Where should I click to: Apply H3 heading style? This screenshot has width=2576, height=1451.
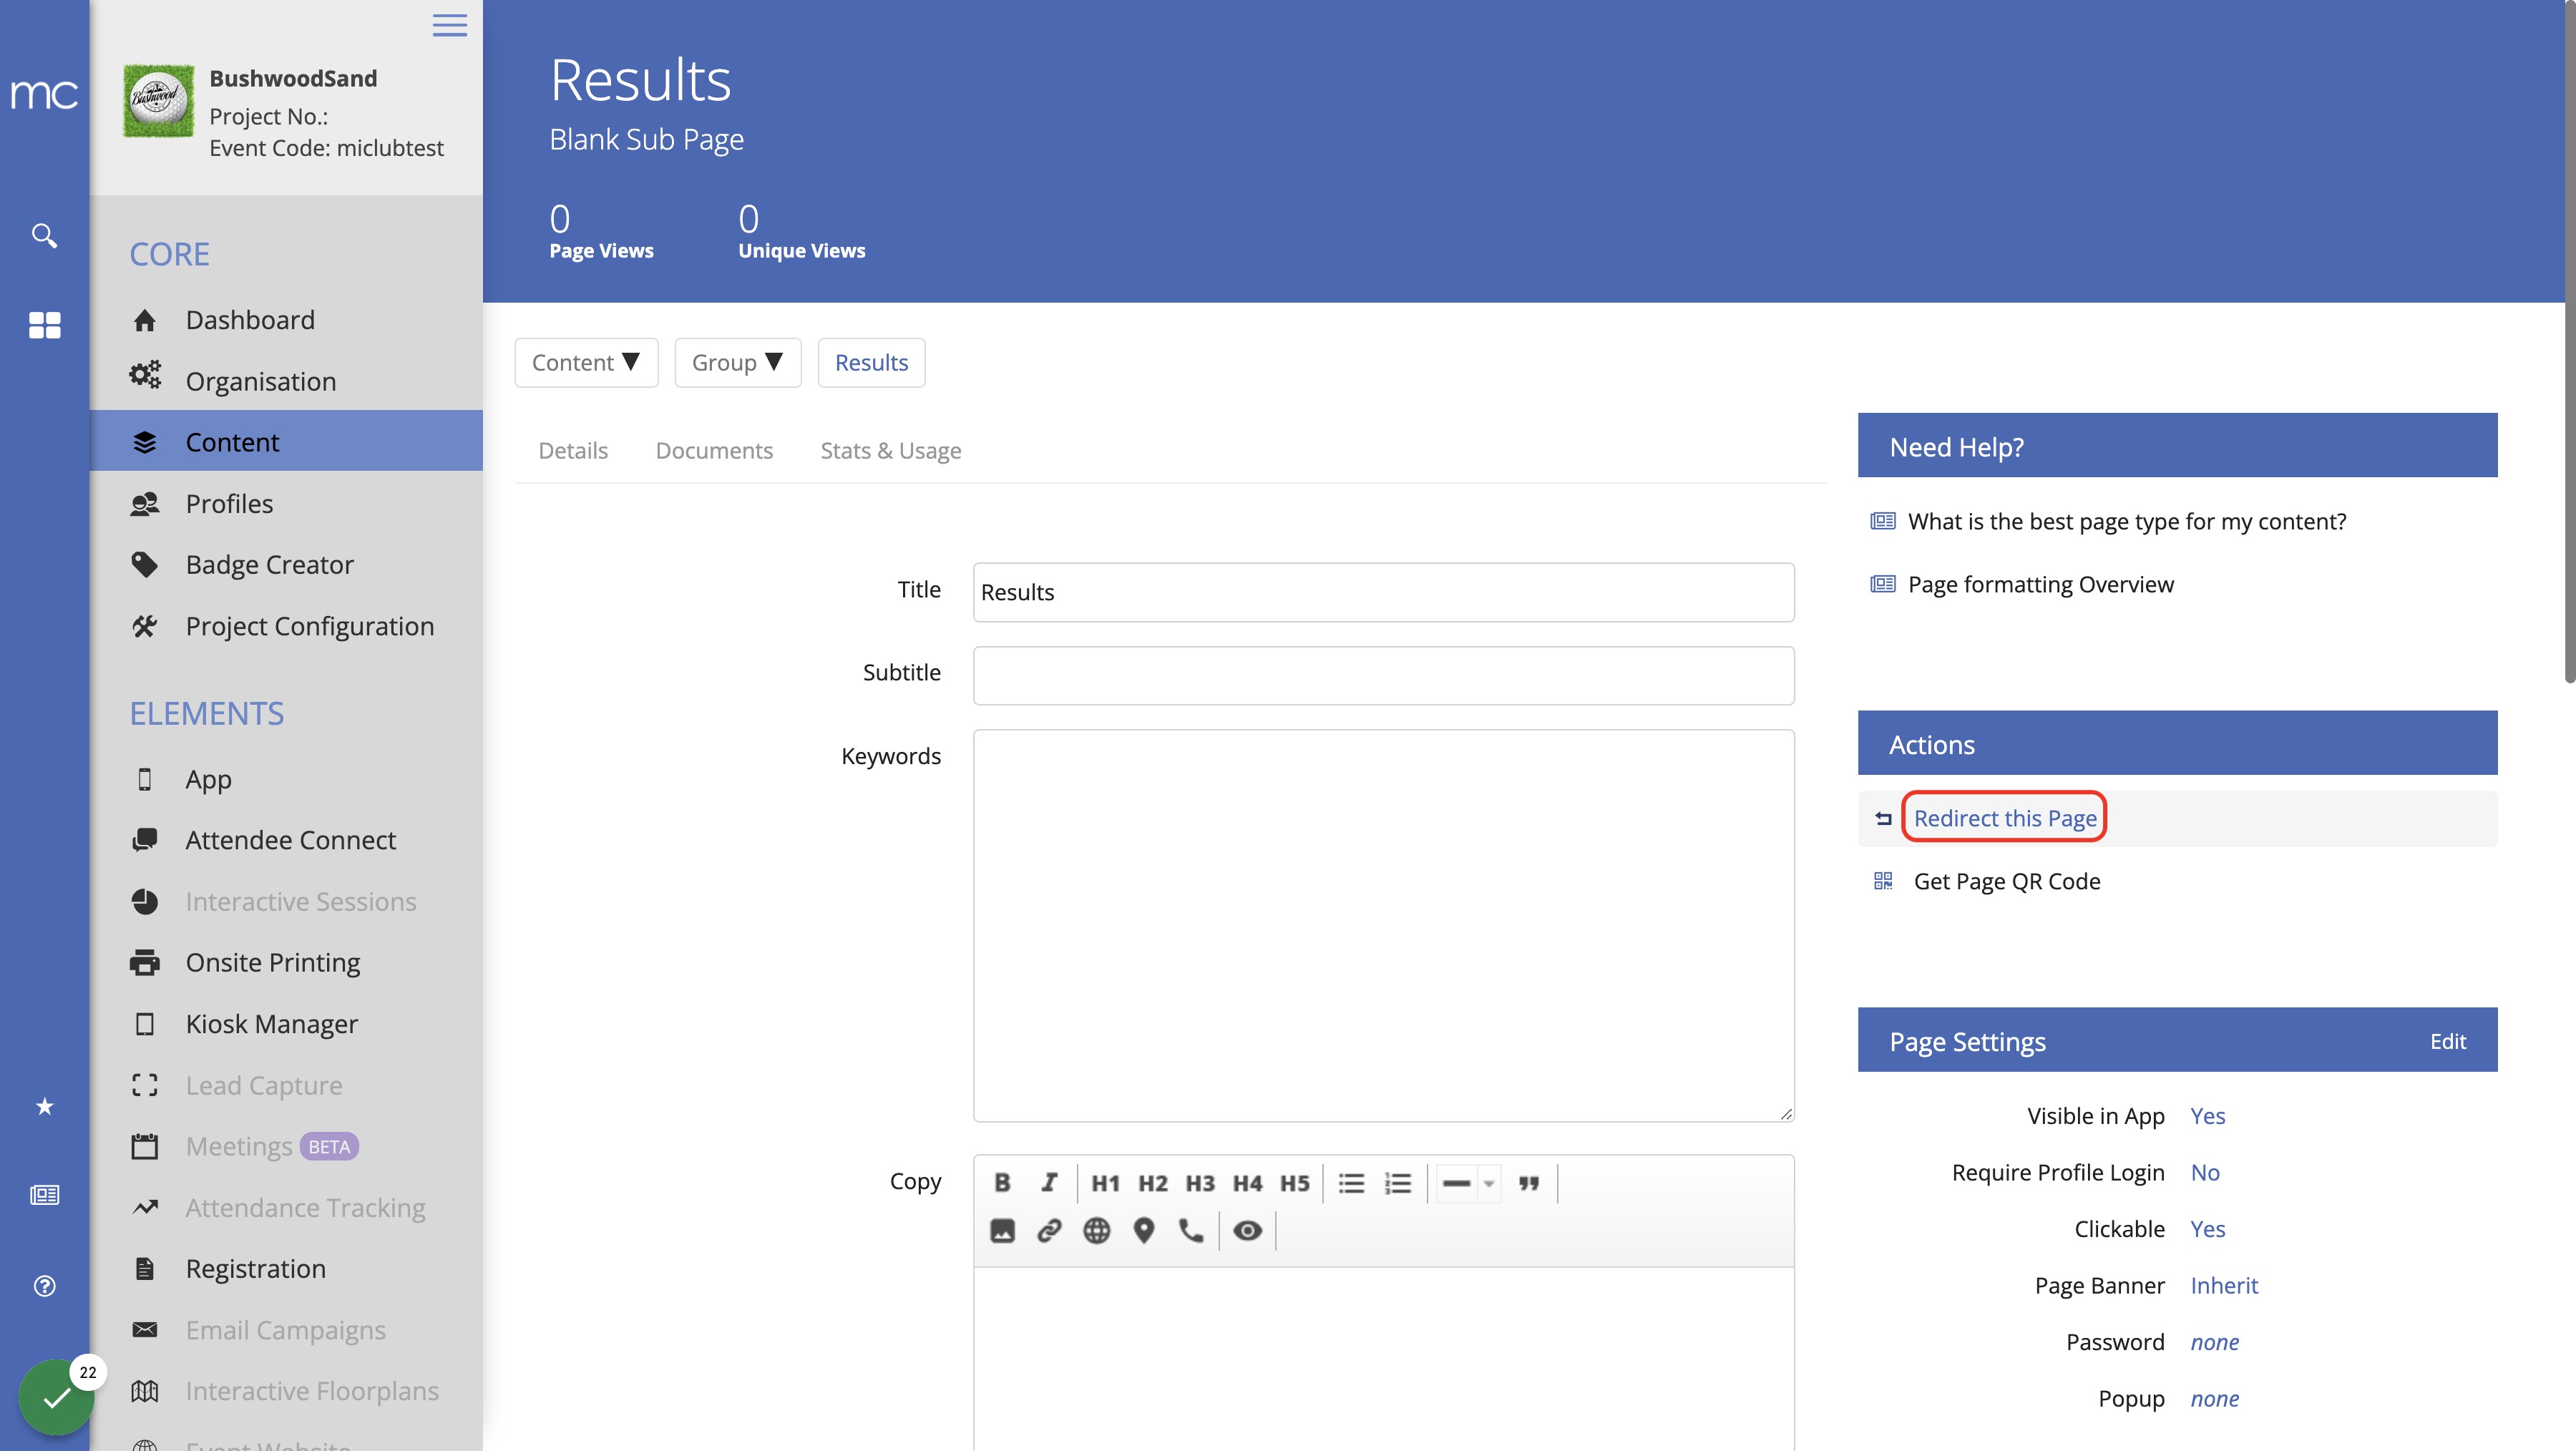1200,1183
